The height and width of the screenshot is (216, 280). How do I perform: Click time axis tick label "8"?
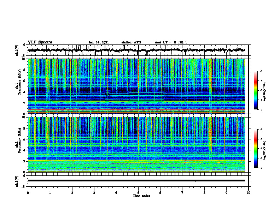tap(204, 193)
